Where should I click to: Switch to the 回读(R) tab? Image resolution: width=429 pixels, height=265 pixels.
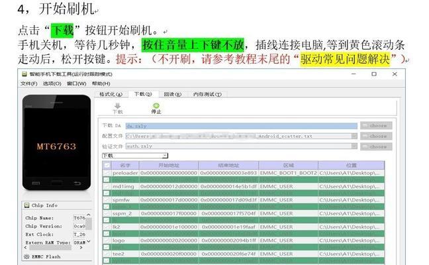point(172,94)
